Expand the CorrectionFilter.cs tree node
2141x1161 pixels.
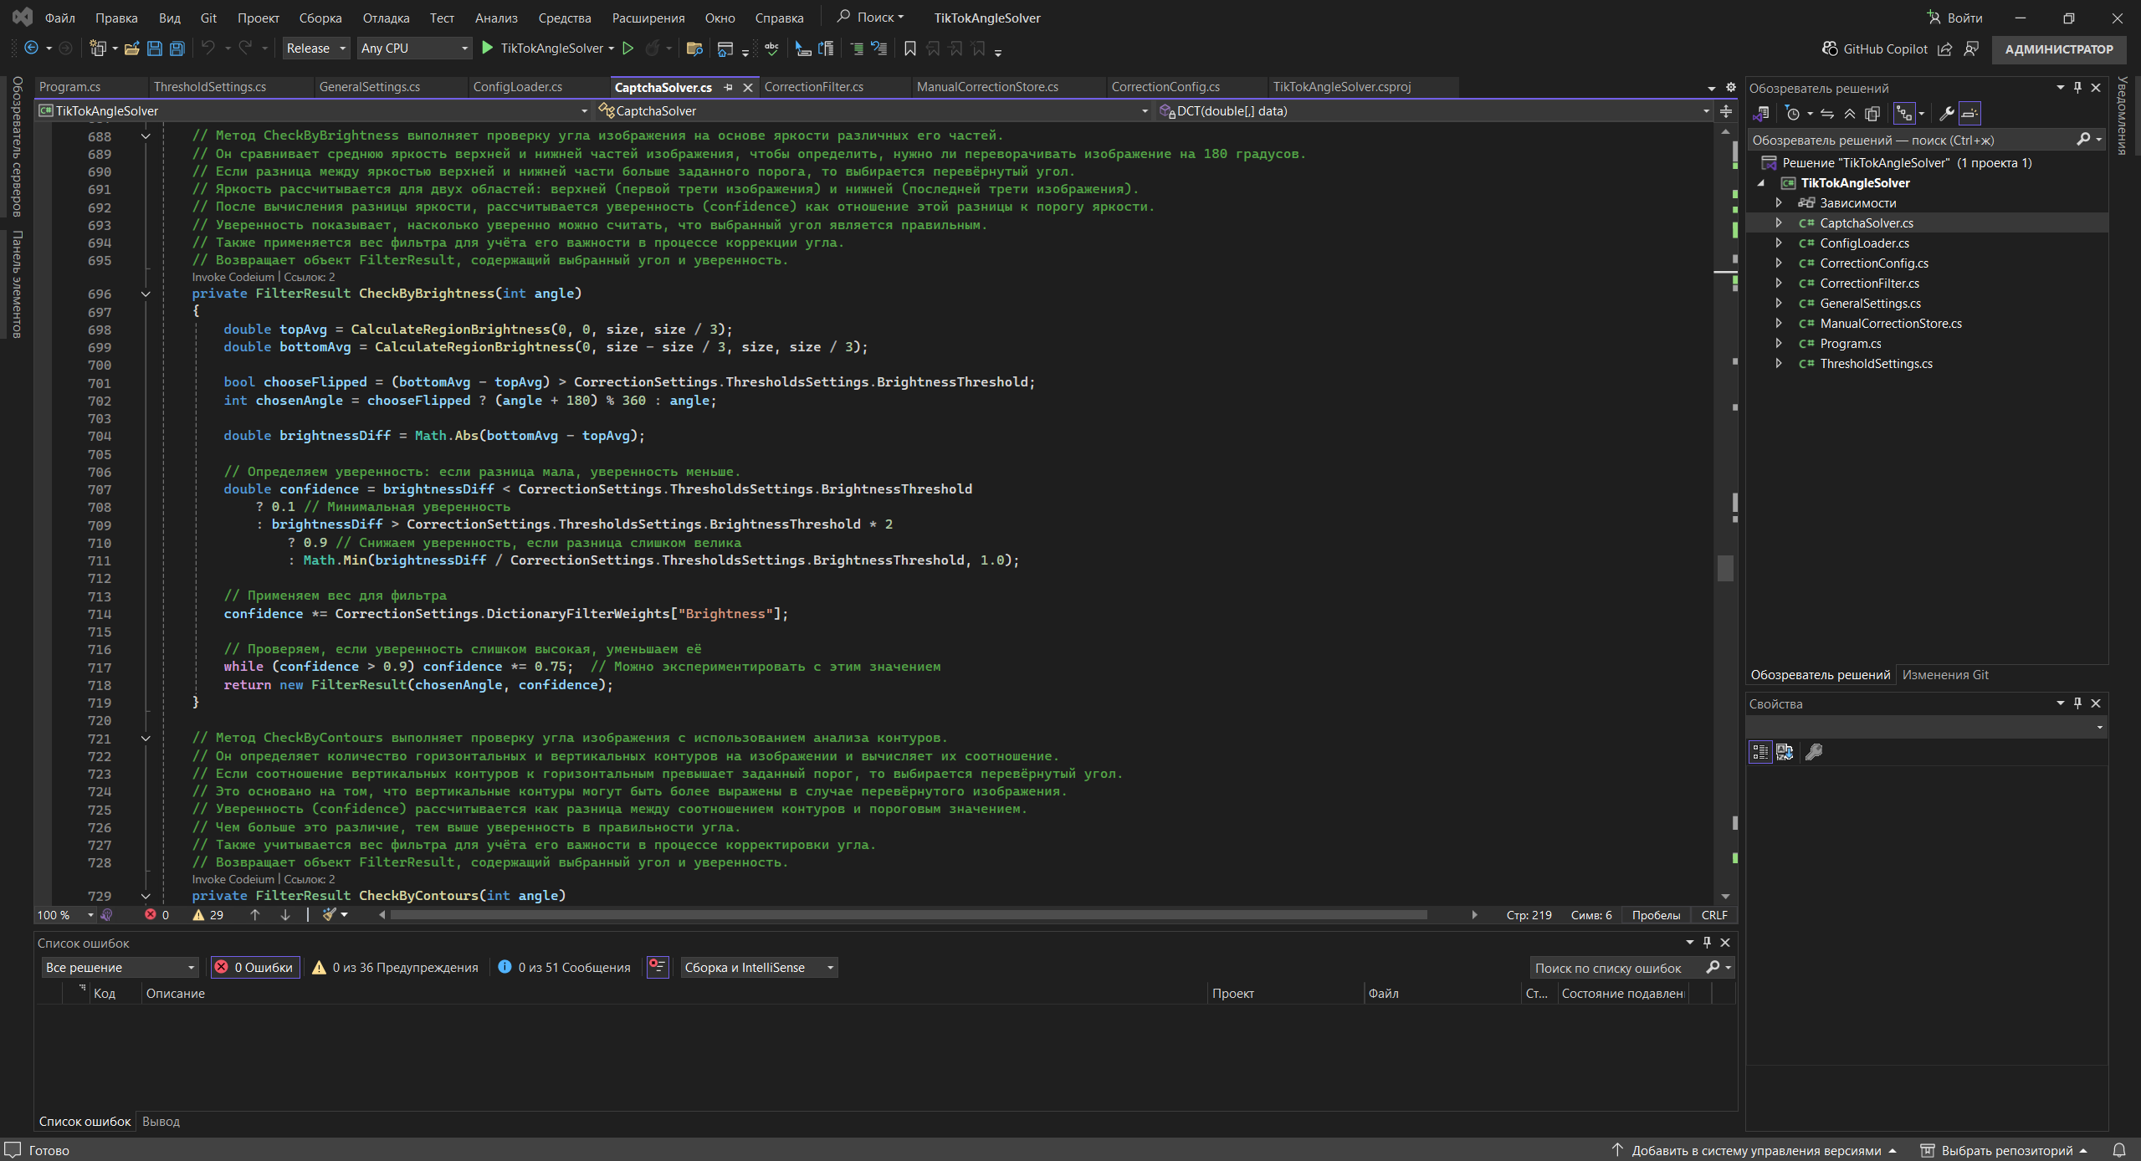[1779, 283]
